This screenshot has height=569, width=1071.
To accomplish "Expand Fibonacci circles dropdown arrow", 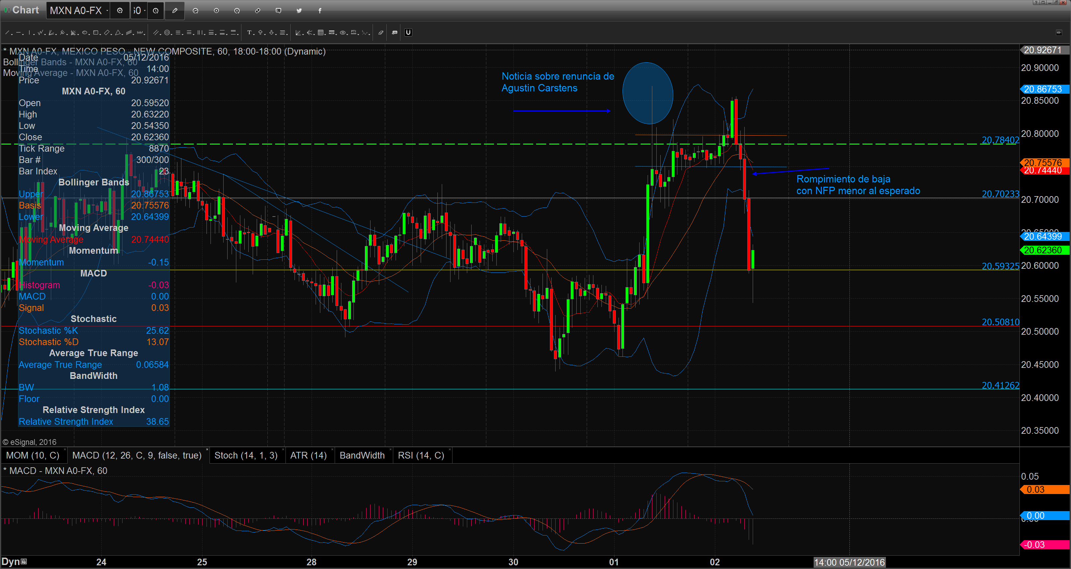I will click(x=171, y=34).
